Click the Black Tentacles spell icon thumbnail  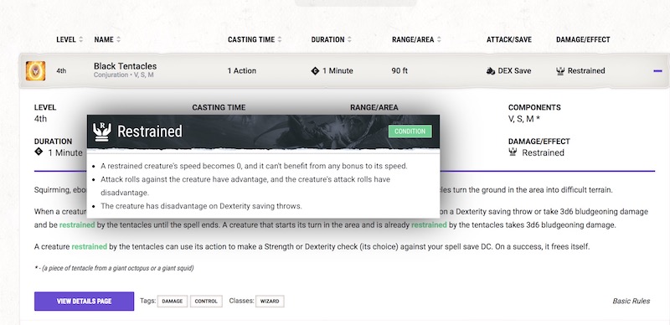(x=35, y=71)
